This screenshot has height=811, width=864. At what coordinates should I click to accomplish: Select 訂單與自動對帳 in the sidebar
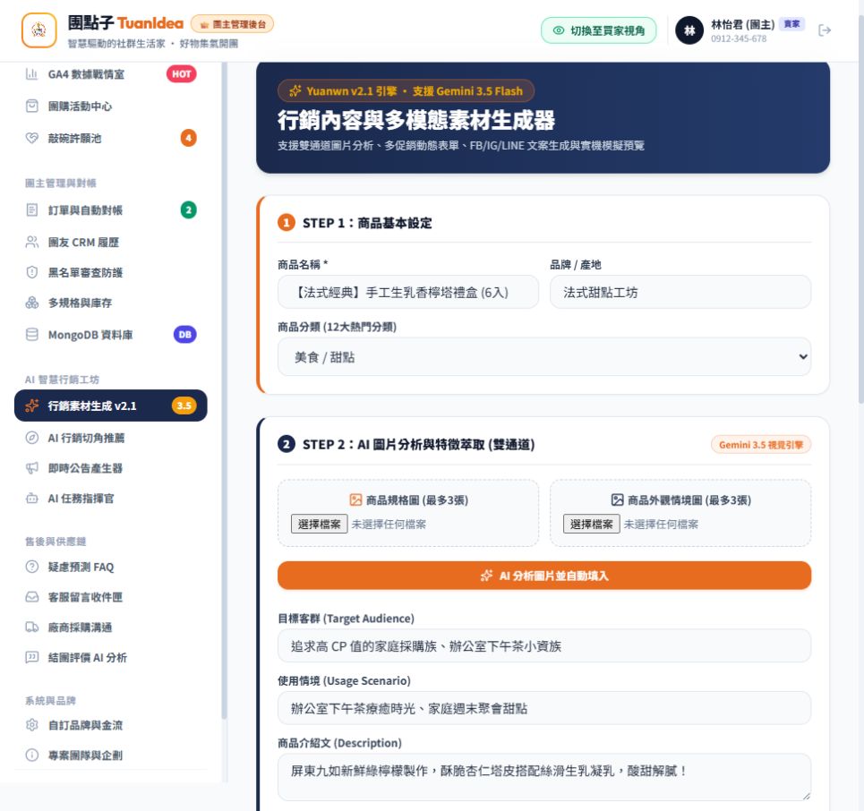111,210
